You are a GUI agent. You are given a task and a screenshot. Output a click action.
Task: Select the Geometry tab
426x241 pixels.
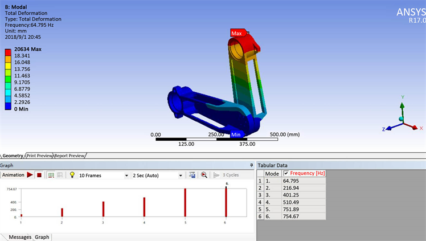click(x=13, y=156)
